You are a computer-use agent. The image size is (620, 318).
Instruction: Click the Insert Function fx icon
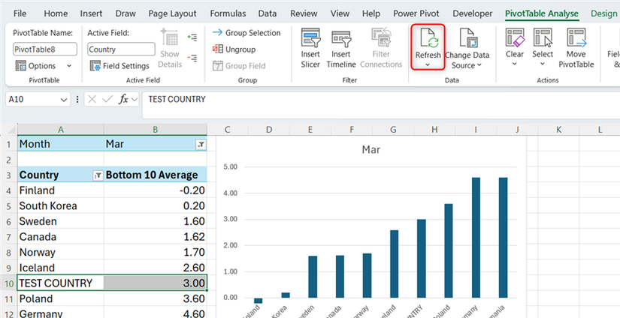pyautogui.click(x=123, y=100)
